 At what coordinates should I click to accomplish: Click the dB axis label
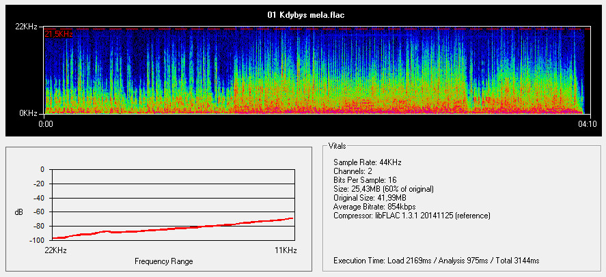18,212
